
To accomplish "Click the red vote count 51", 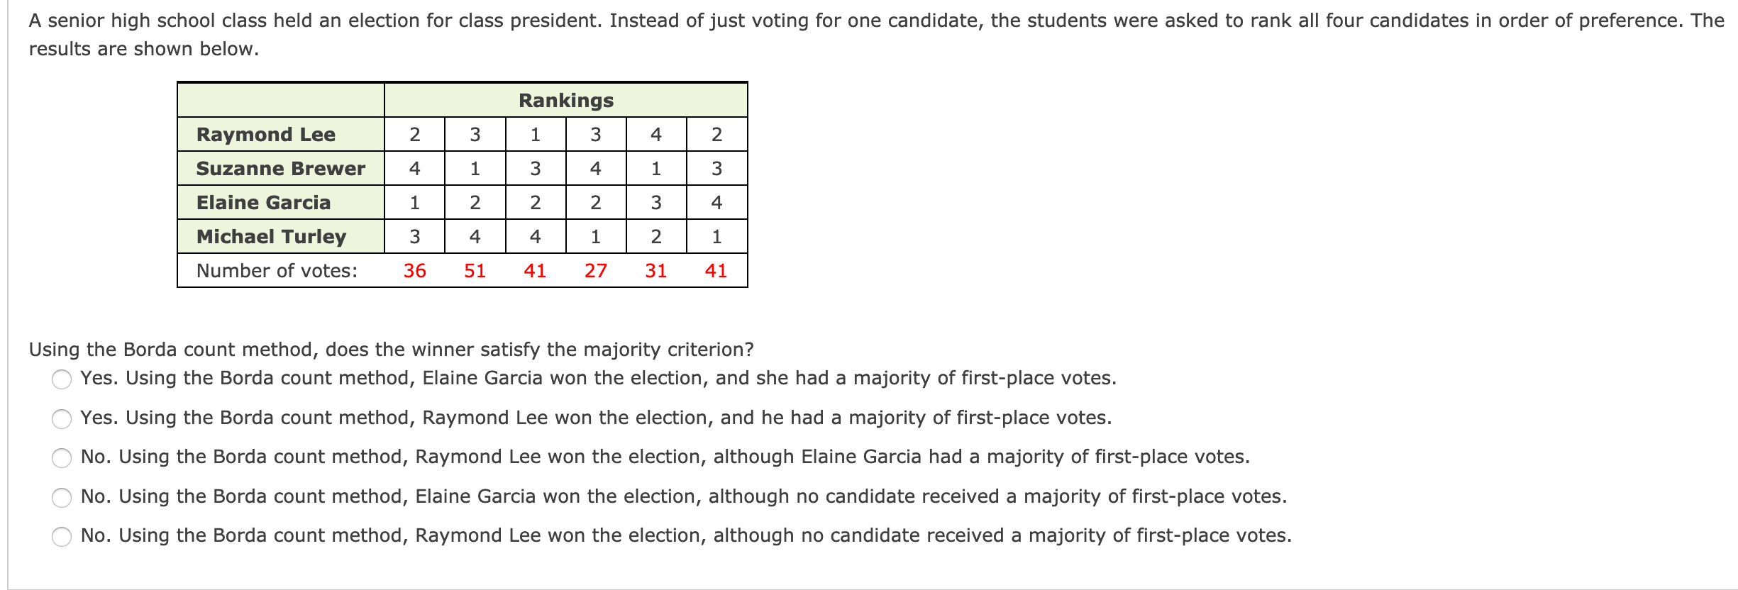I will (475, 271).
